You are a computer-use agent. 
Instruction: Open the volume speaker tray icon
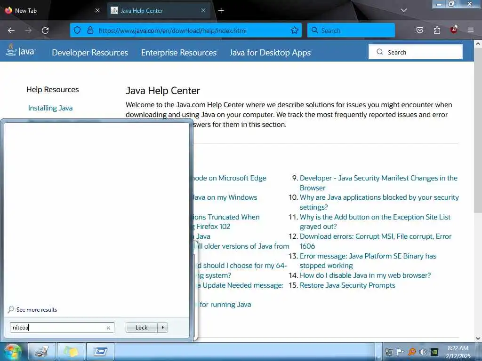point(423,352)
